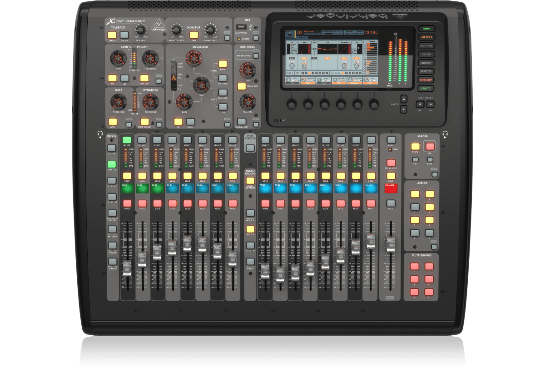The width and height of the screenshot is (545, 368).
Task: Click the Gate Threshold knob
Action: [118, 102]
